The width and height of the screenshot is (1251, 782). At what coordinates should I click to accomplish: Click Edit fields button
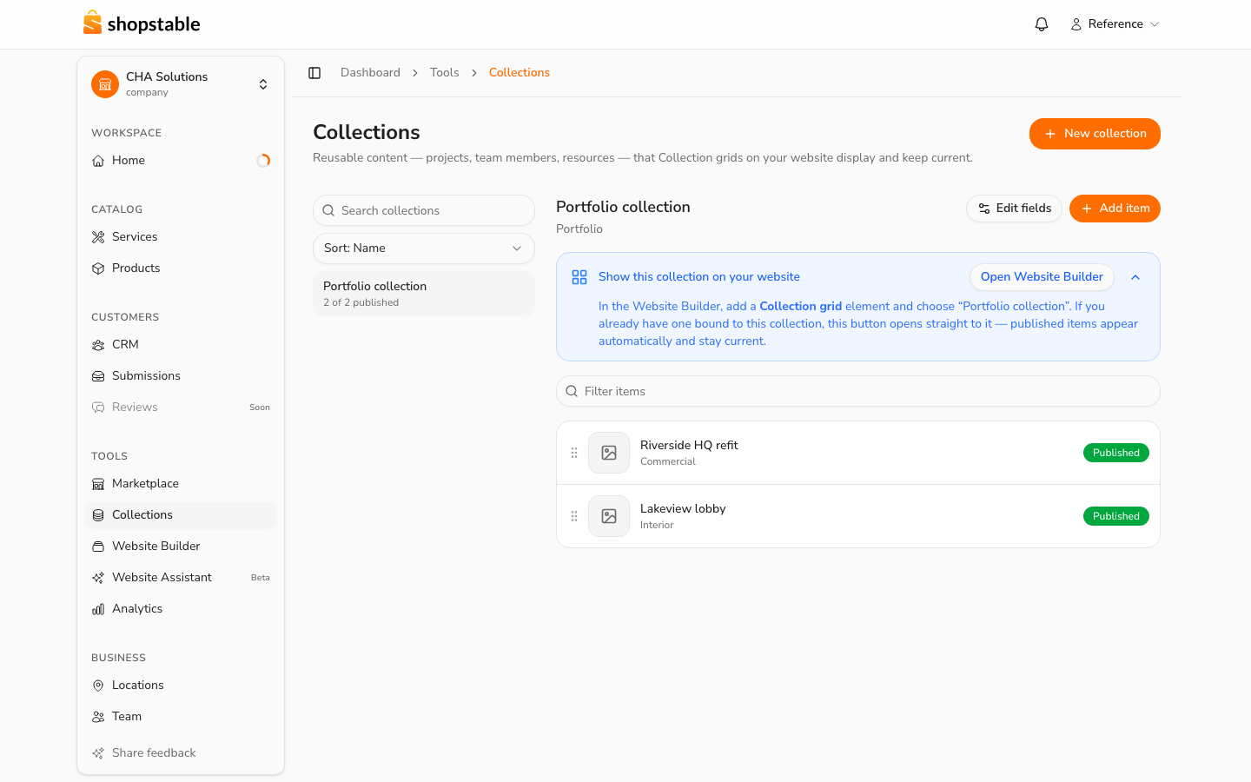pyautogui.click(x=1014, y=209)
